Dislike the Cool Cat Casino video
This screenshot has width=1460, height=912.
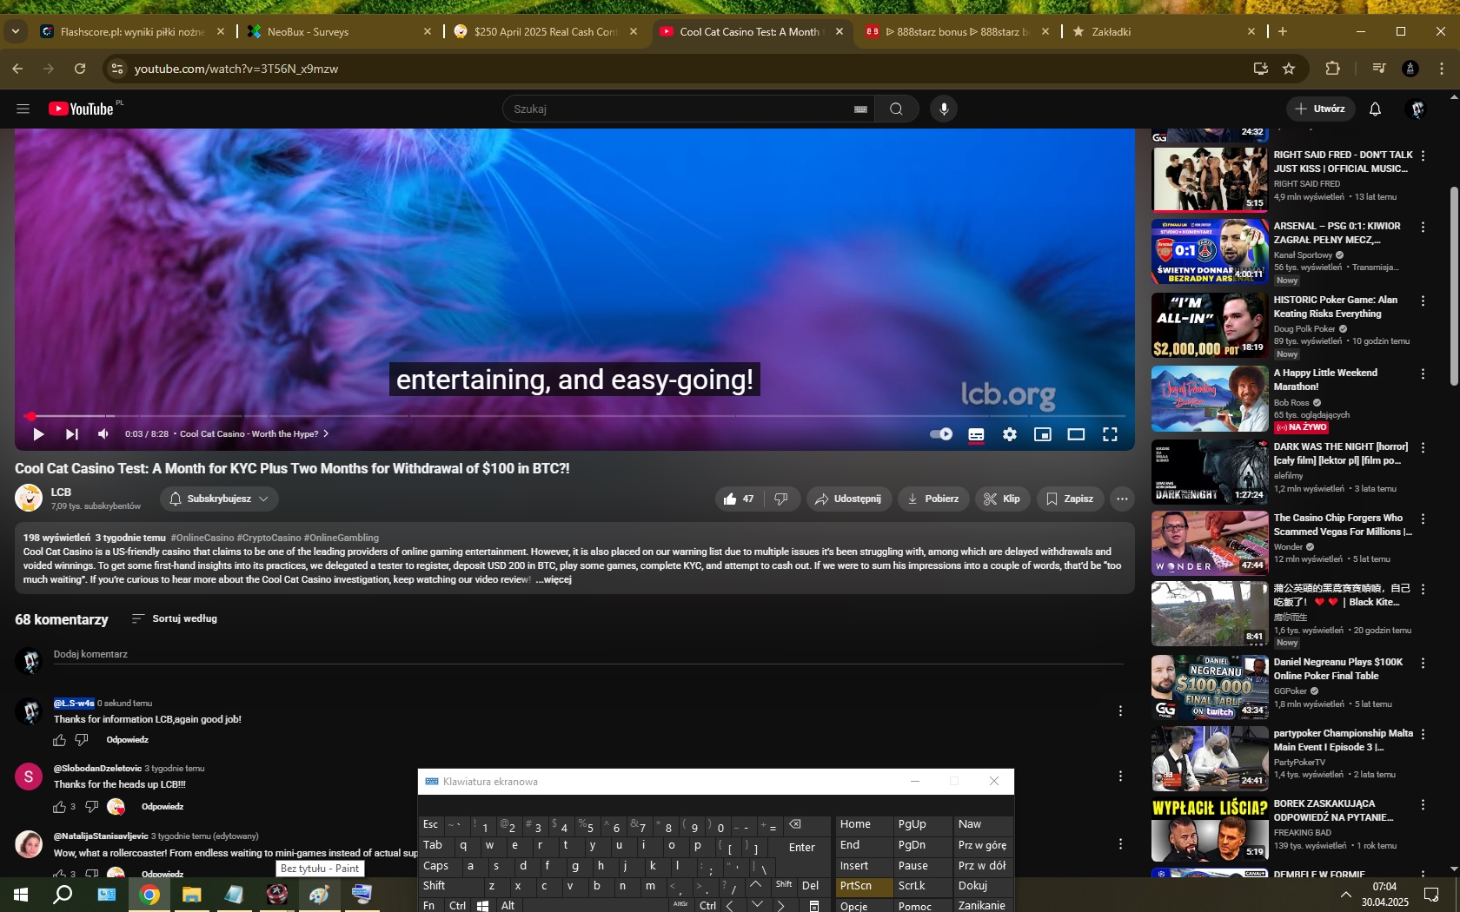pyautogui.click(x=782, y=499)
